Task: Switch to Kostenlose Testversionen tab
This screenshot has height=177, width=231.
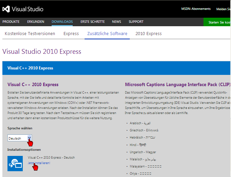Action: coord(30,33)
